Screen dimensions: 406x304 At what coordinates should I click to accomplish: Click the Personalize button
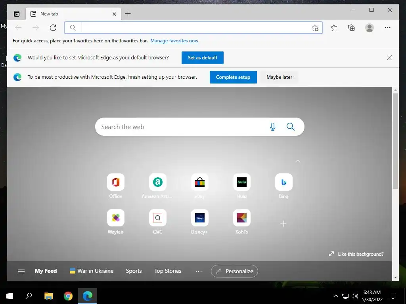pos(234,271)
